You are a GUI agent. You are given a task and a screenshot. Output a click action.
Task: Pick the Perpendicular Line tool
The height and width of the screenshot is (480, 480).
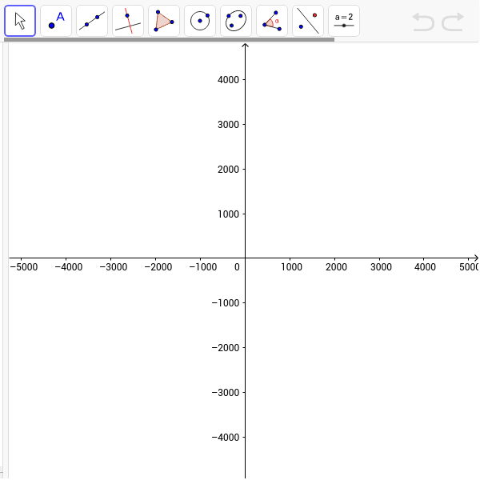[x=128, y=21]
